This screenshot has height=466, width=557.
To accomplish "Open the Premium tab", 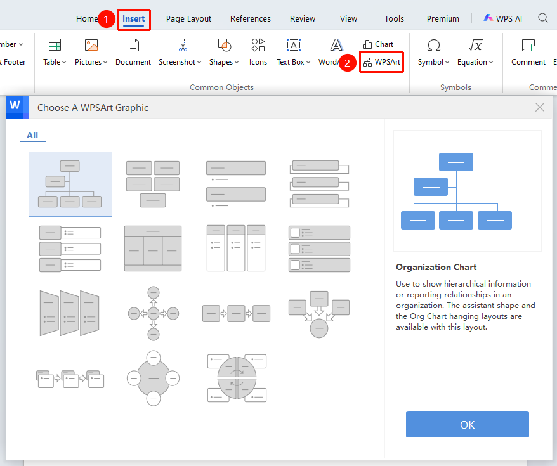I will pos(443,19).
